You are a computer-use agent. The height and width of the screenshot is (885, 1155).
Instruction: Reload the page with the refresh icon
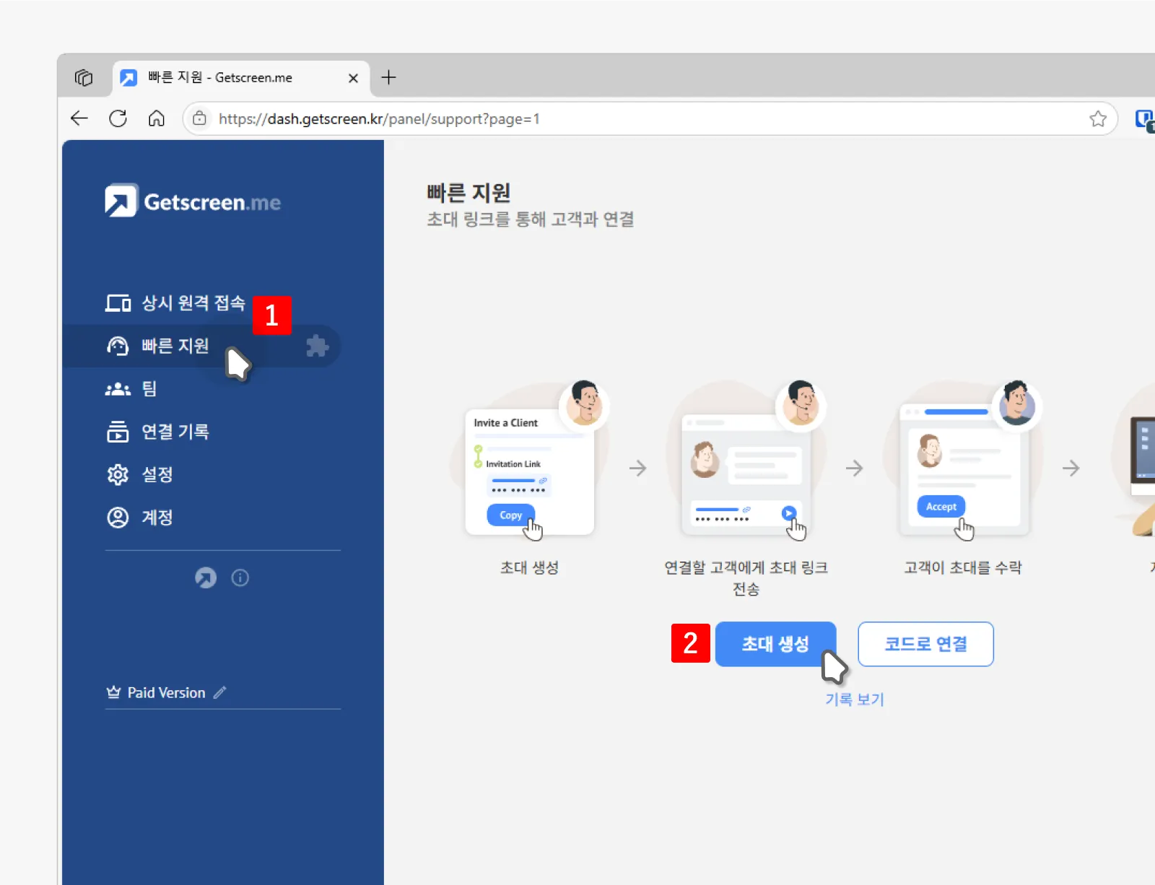point(118,118)
